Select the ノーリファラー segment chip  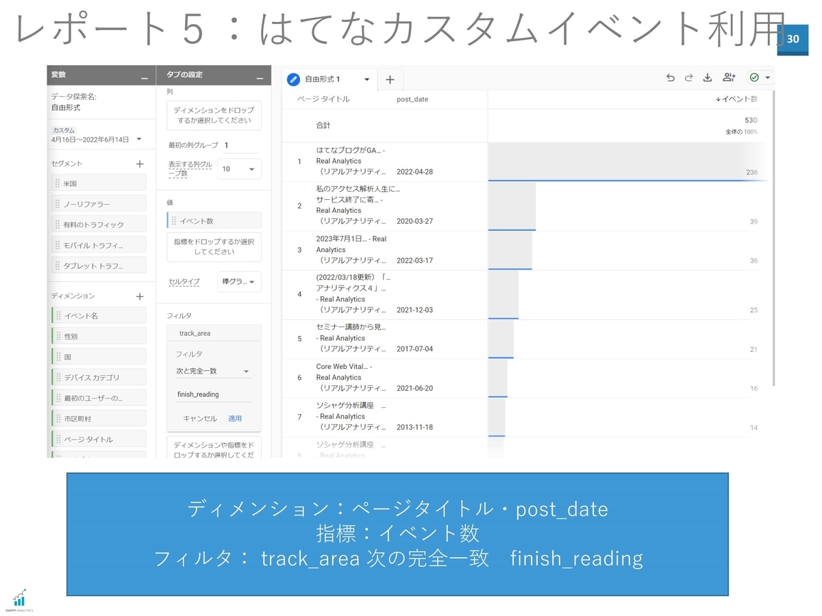coord(99,204)
